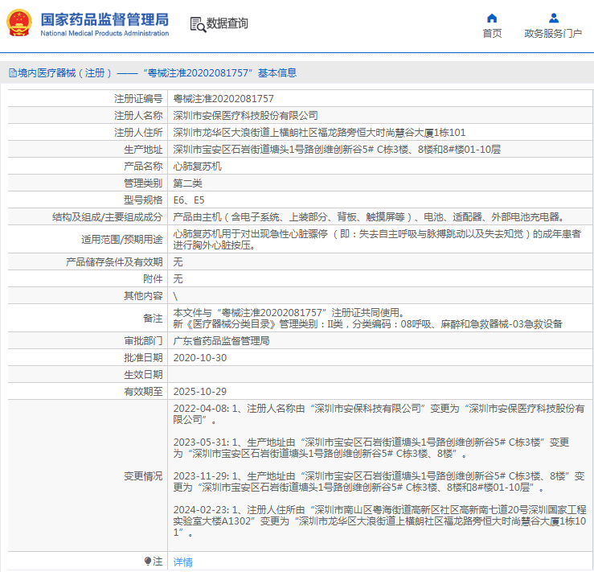Click registrant name 深圳市安保医疗科技股份有限公司
594x572 pixels.
point(246,116)
